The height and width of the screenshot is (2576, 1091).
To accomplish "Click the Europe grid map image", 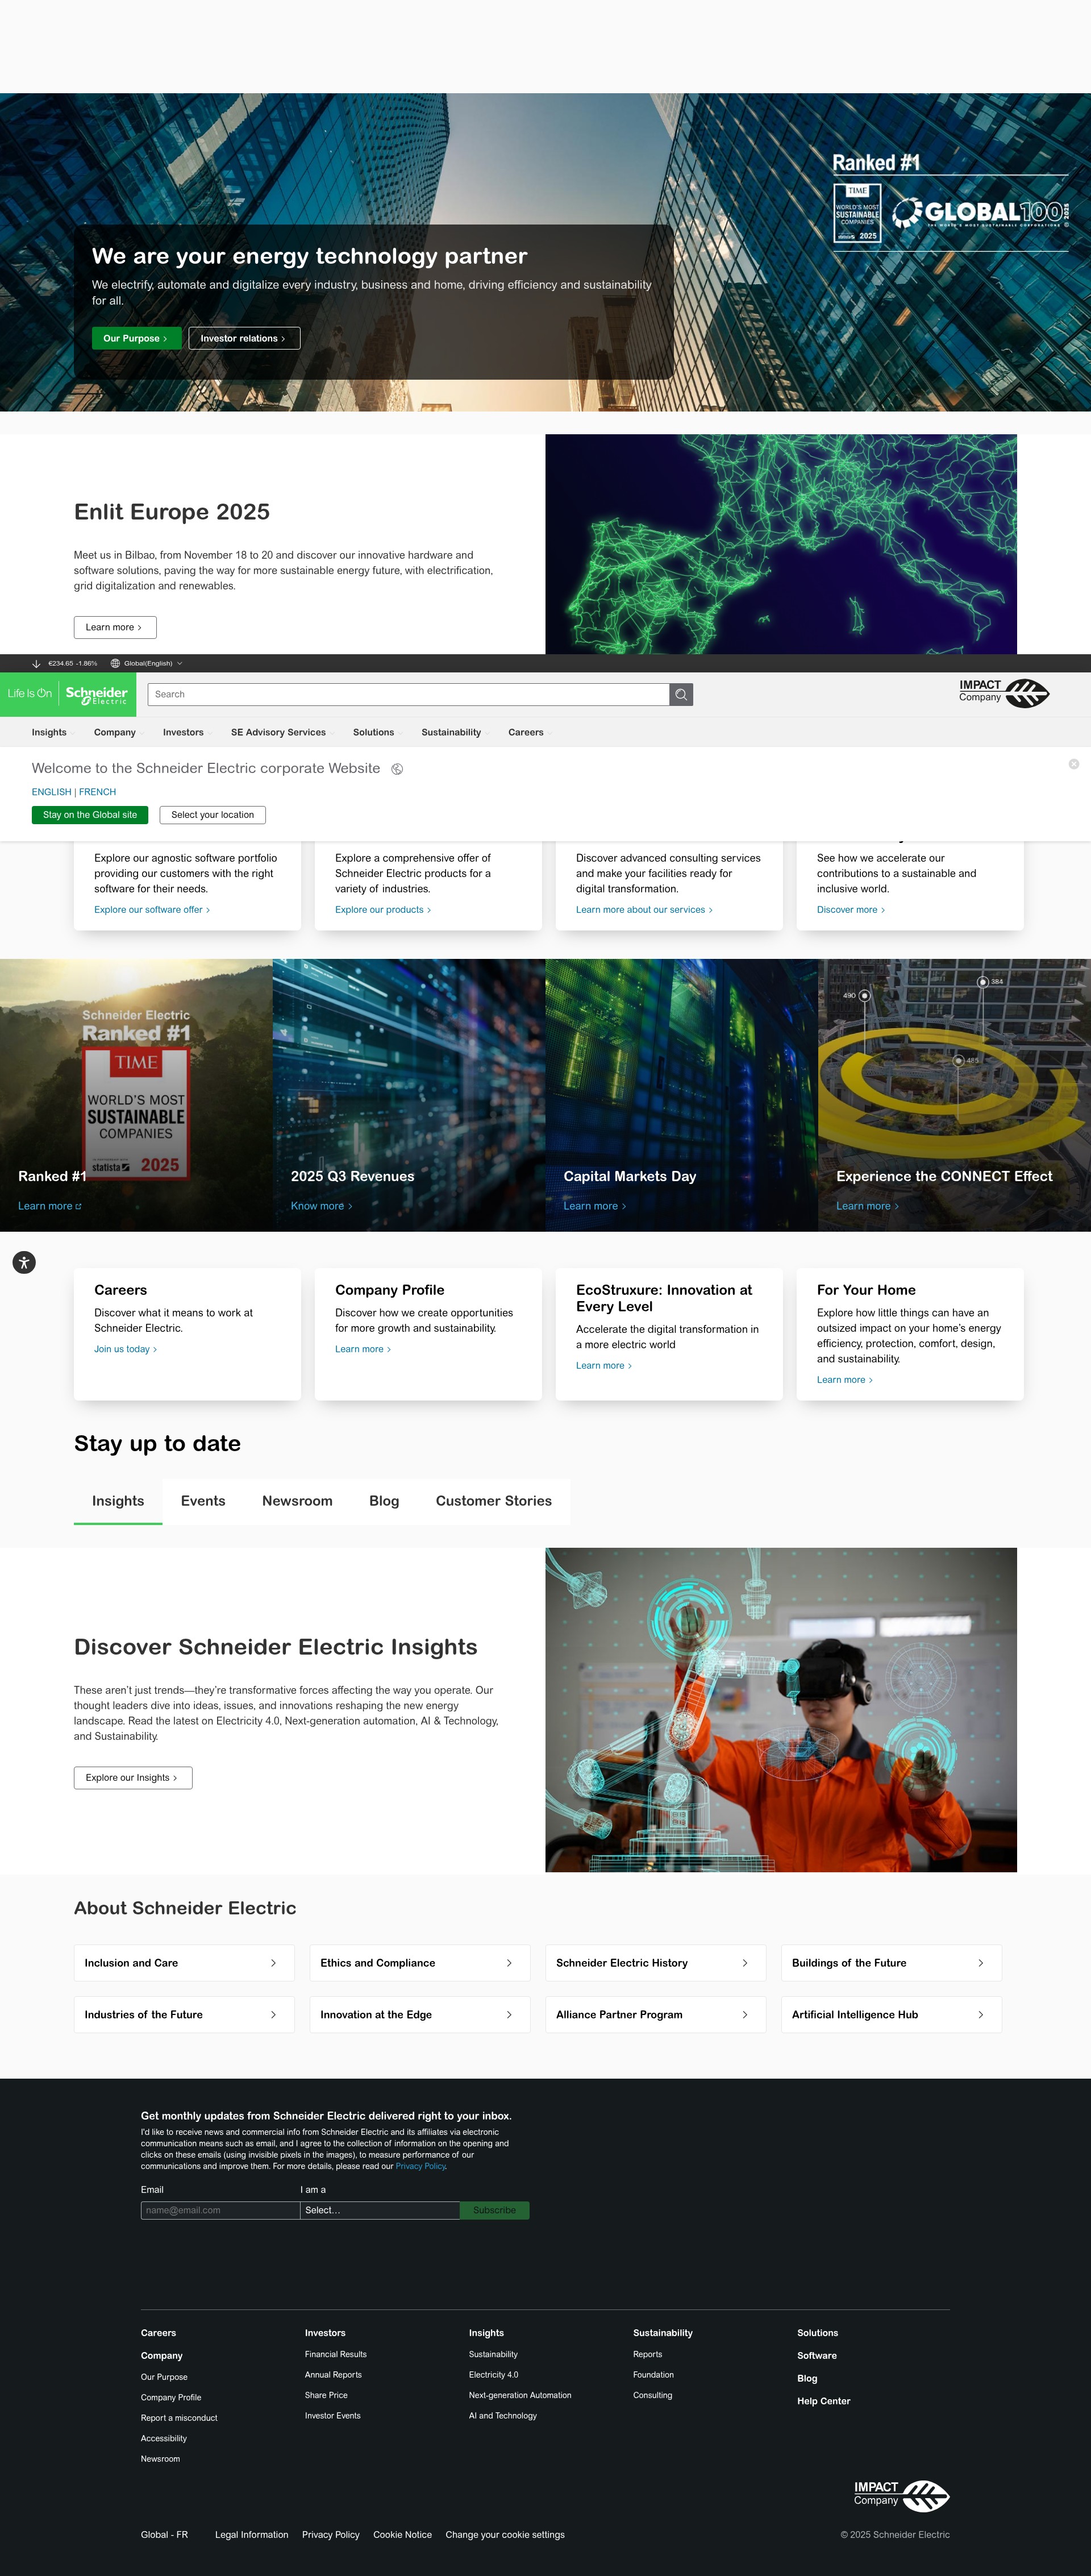I will 781,544.
